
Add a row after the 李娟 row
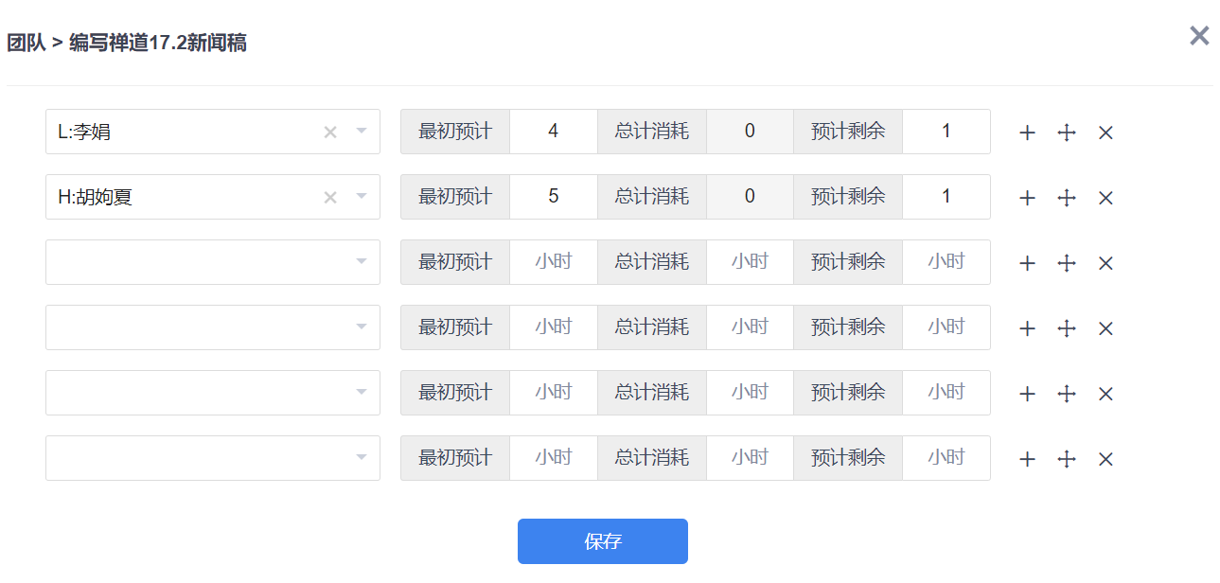(x=1027, y=132)
